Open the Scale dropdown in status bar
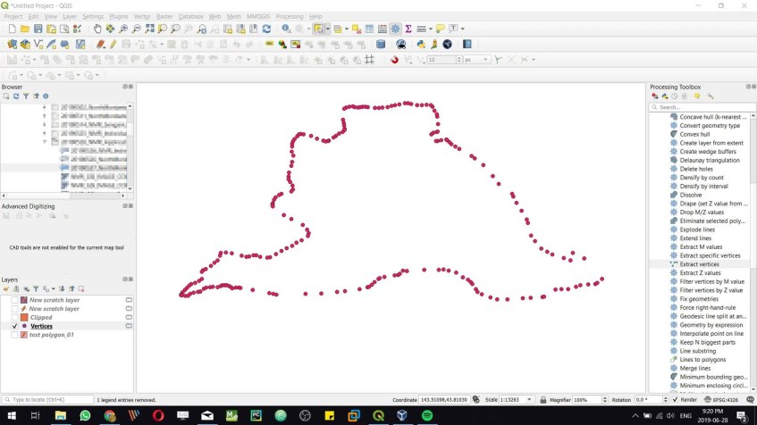This screenshot has width=757, height=425. 530,400
